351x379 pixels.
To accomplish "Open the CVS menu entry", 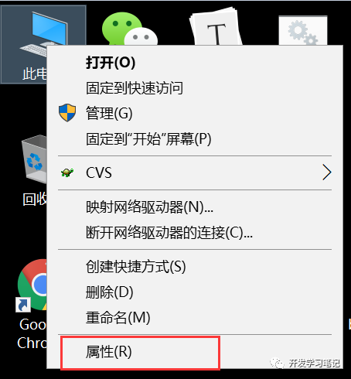I will (x=195, y=172).
